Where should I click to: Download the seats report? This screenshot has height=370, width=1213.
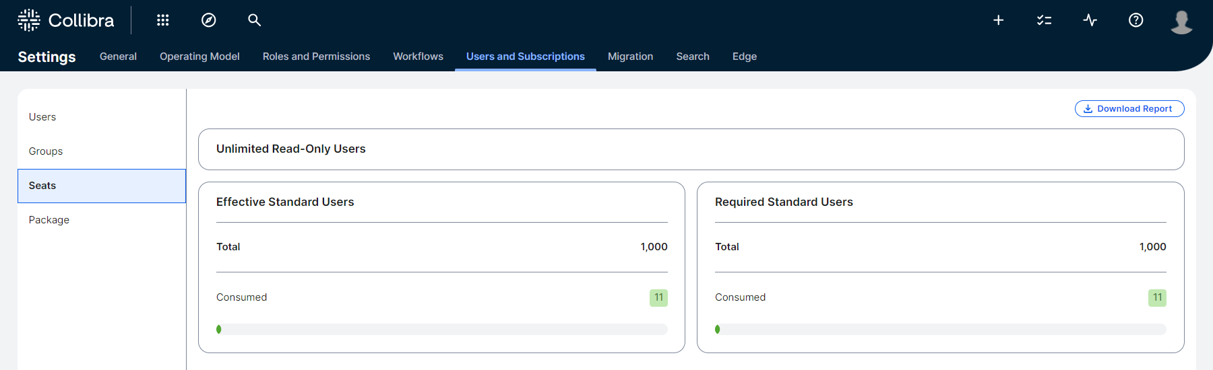coord(1129,109)
